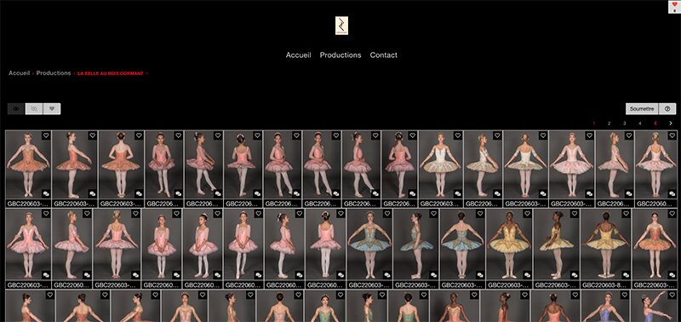This screenshot has width=681, height=322.
Task: Toggle hidden-photos crossed-eye filter
Action: click(34, 109)
